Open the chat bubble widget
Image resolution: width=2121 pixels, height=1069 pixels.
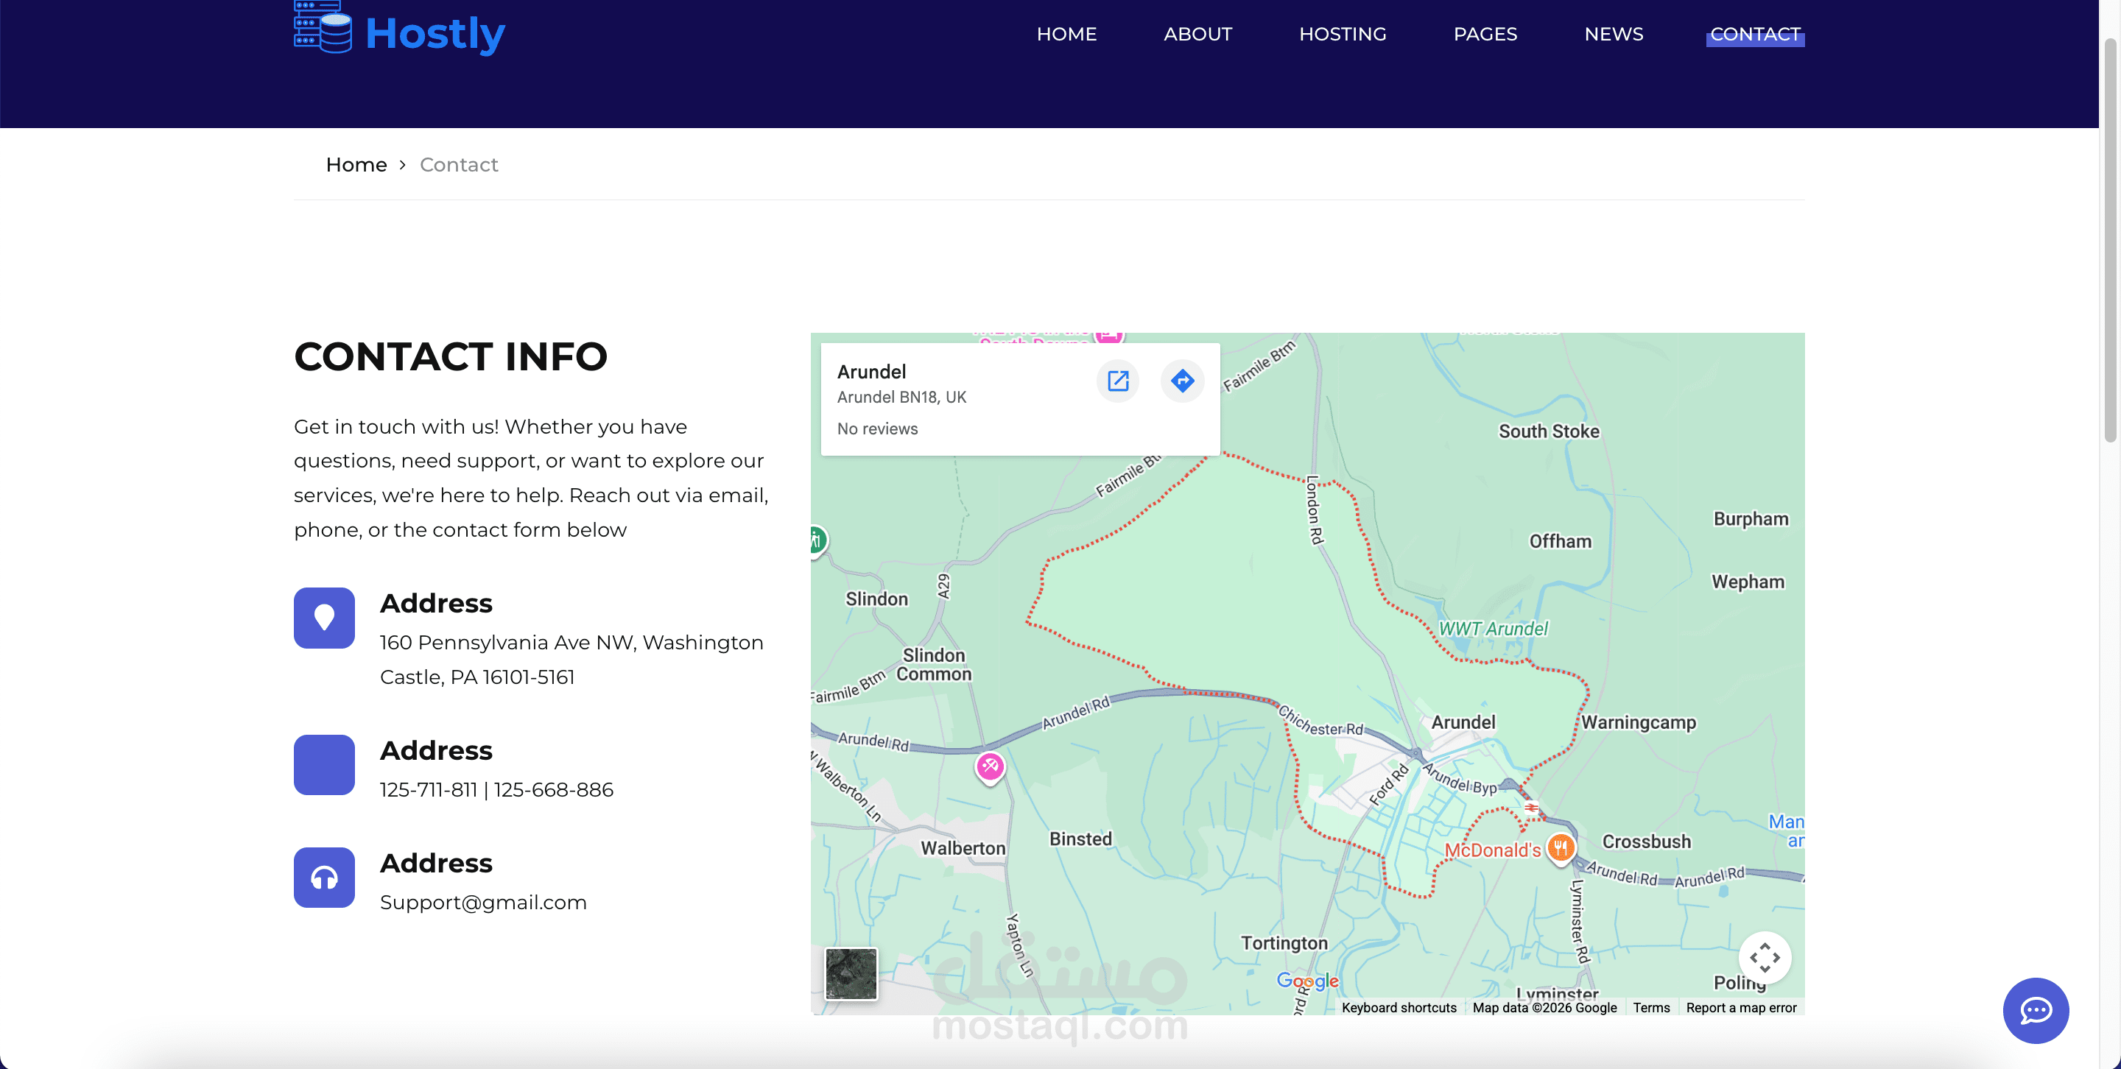pos(2035,1010)
